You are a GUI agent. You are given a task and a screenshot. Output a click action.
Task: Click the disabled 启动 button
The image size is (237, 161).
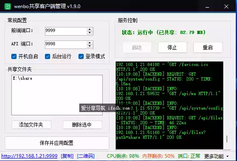(x=137, y=47)
